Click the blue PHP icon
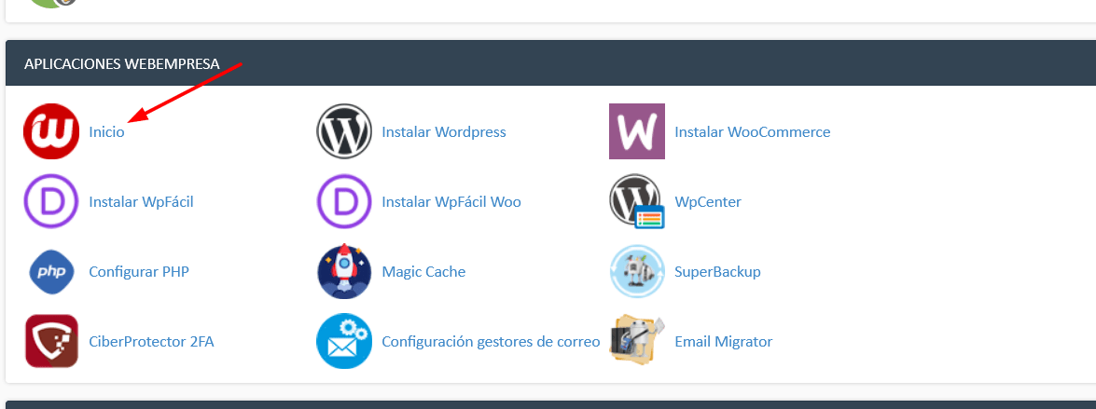Image resolution: width=1096 pixels, height=409 pixels. point(51,271)
